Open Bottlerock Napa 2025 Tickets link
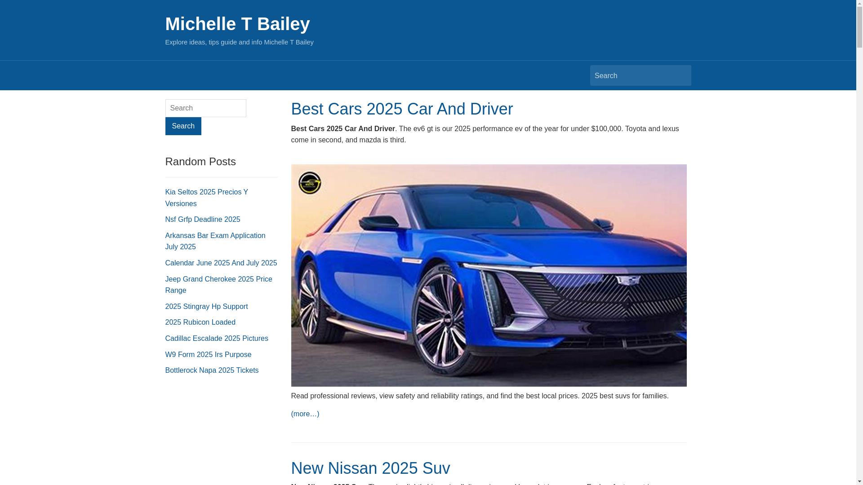The image size is (863, 485). (212, 370)
